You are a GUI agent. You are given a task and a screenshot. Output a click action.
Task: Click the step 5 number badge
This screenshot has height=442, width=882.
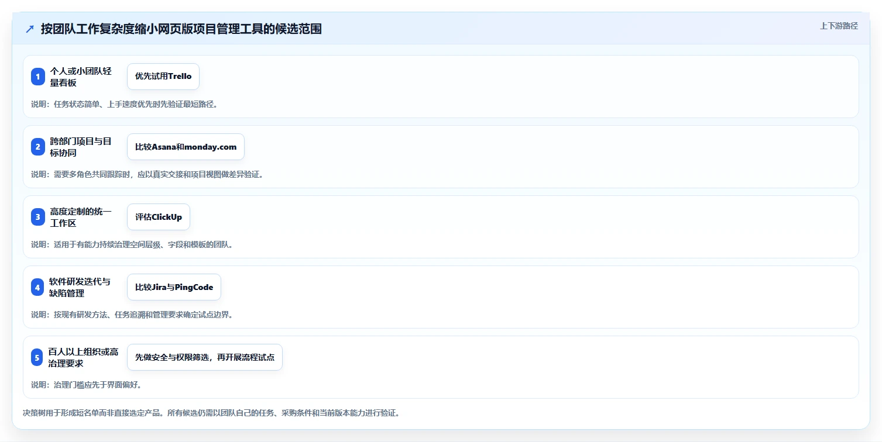point(38,357)
